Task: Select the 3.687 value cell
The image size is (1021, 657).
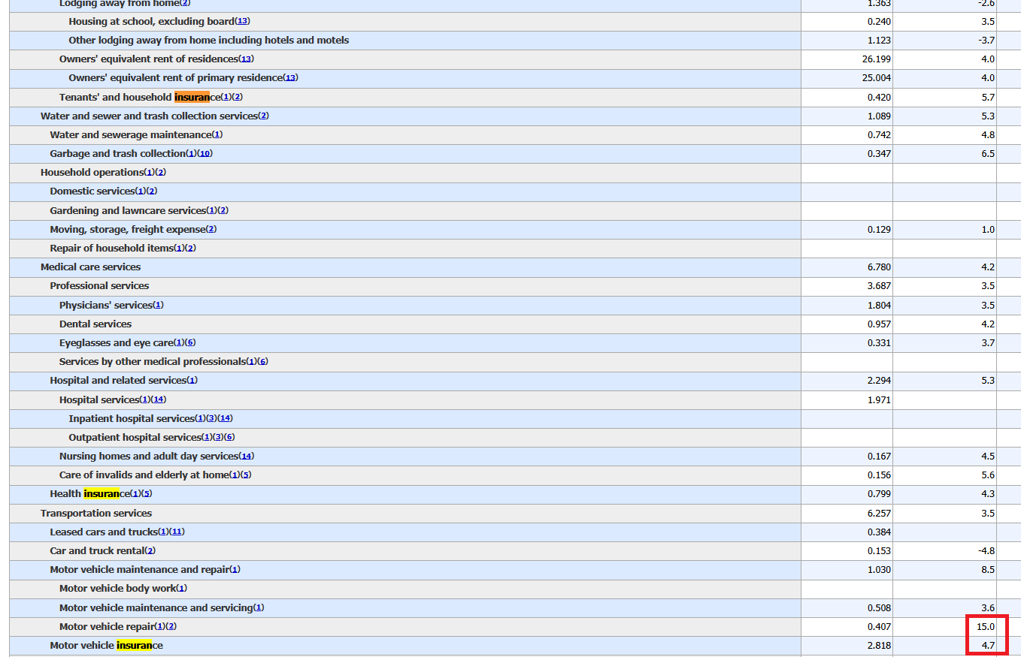Action: (847, 286)
